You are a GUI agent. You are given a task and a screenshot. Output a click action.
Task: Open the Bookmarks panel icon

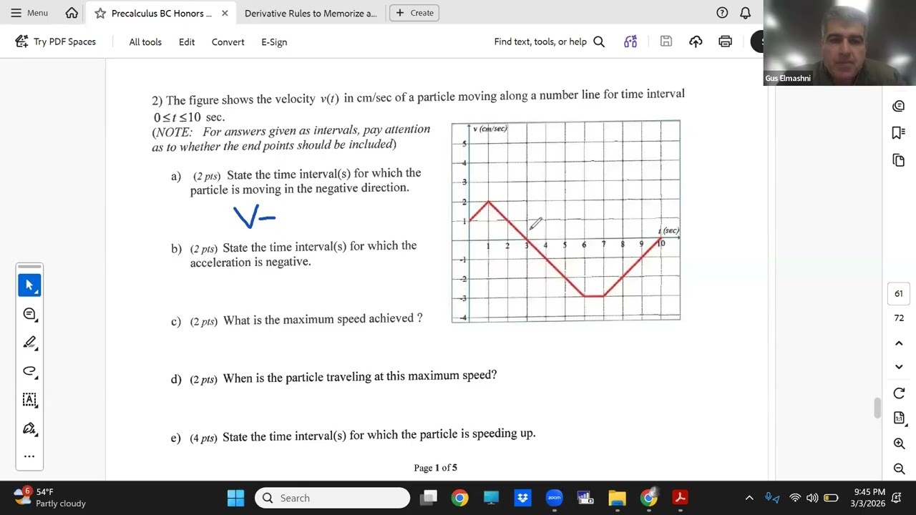(899, 133)
